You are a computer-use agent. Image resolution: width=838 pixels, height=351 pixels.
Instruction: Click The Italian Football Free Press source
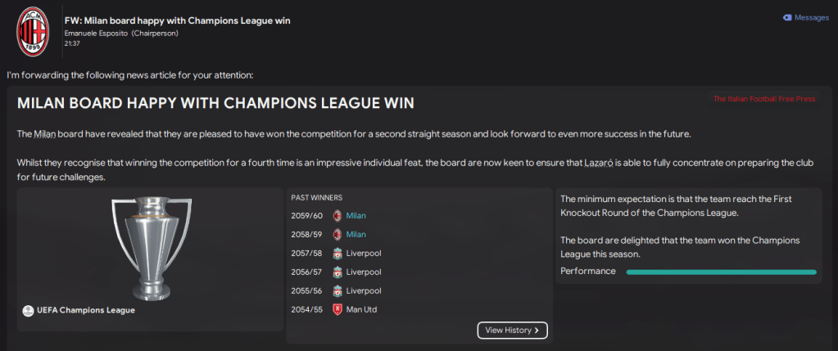[x=764, y=99]
